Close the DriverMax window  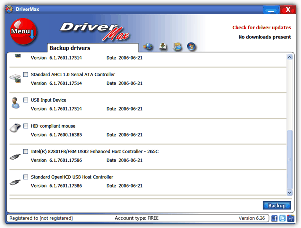[288, 9]
